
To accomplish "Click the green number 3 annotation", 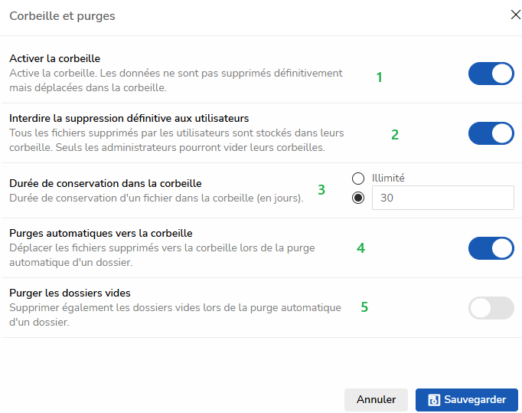I will pos(321,190).
